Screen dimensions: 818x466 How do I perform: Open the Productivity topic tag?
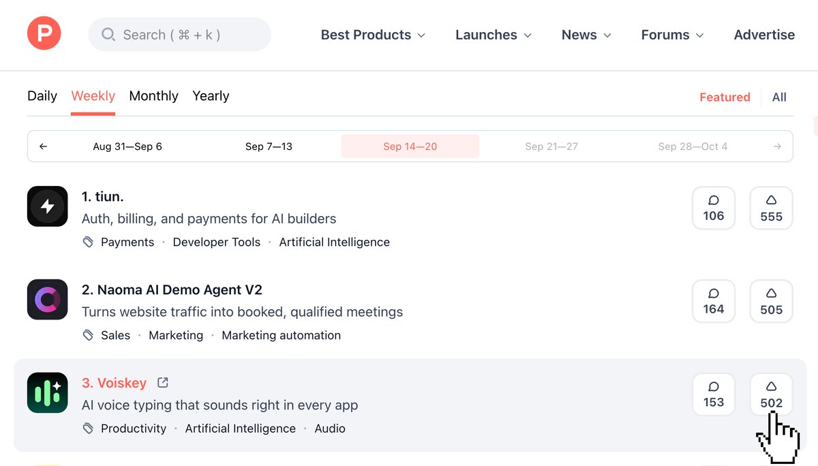coord(134,429)
